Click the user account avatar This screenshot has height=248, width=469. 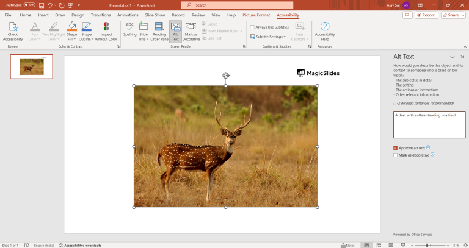coord(406,5)
